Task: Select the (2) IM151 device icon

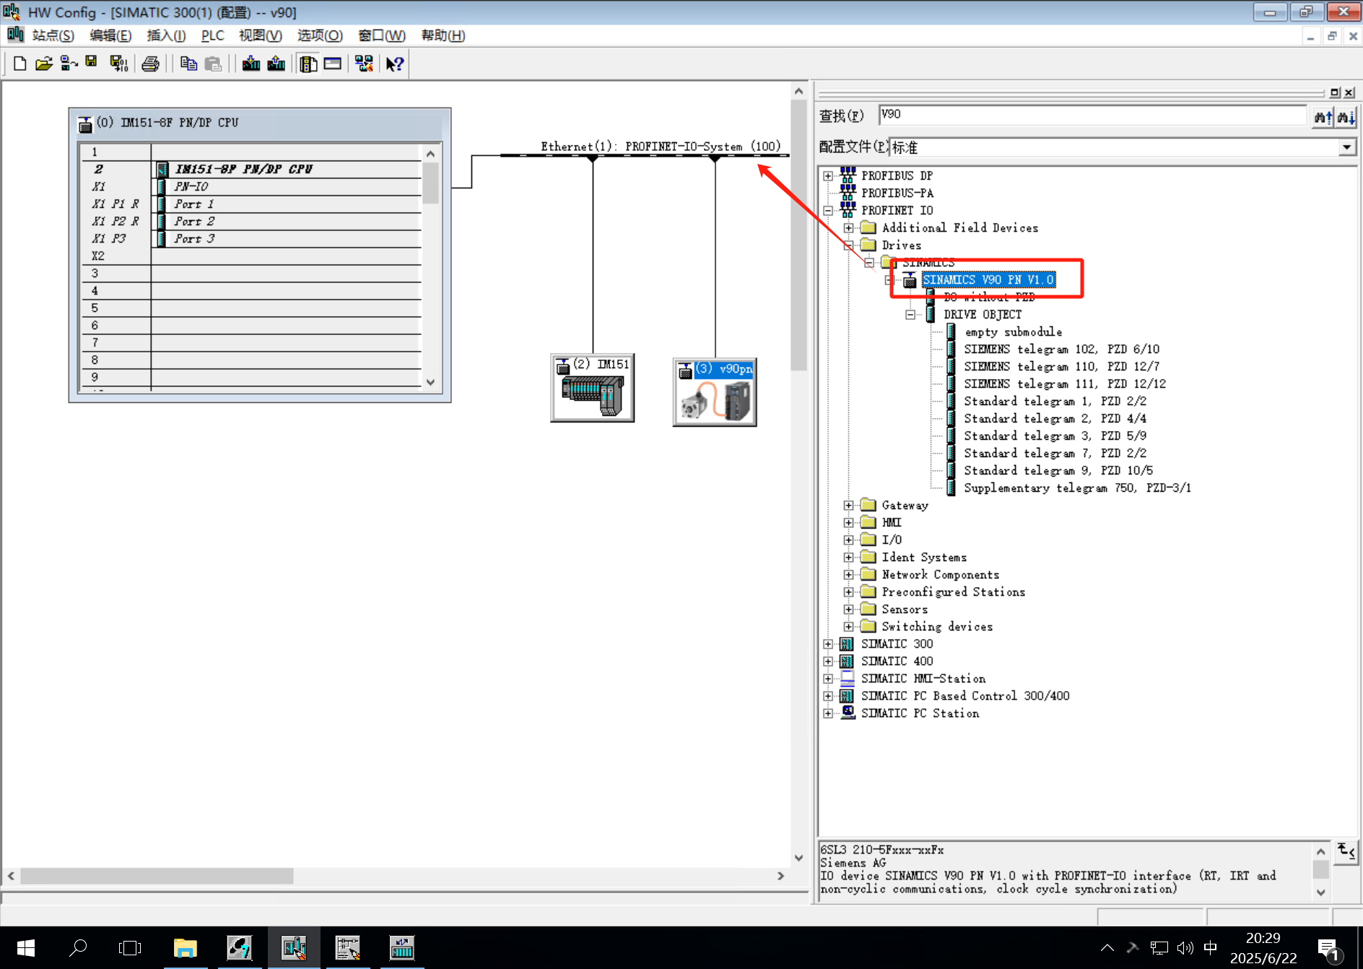Action: pyautogui.click(x=593, y=388)
